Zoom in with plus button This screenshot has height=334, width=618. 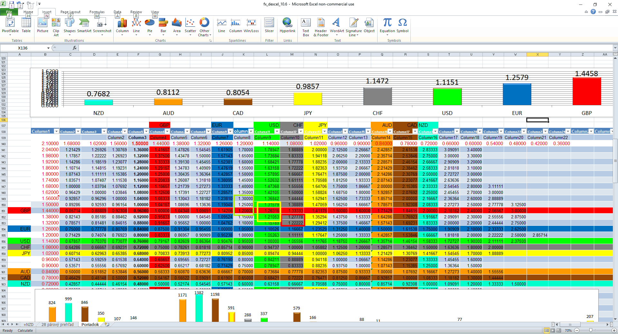tap(614, 330)
